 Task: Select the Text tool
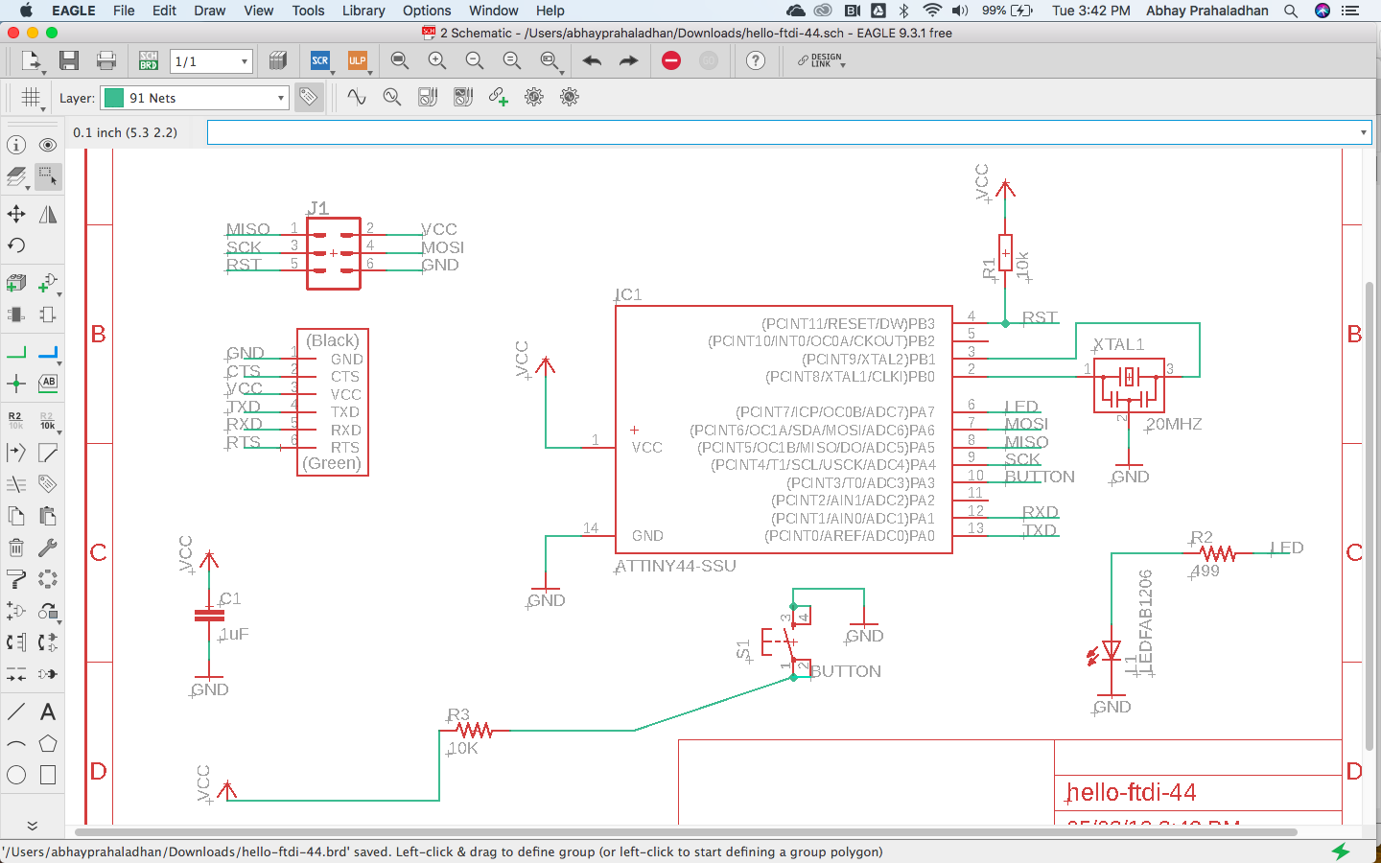click(x=47, y=711)
